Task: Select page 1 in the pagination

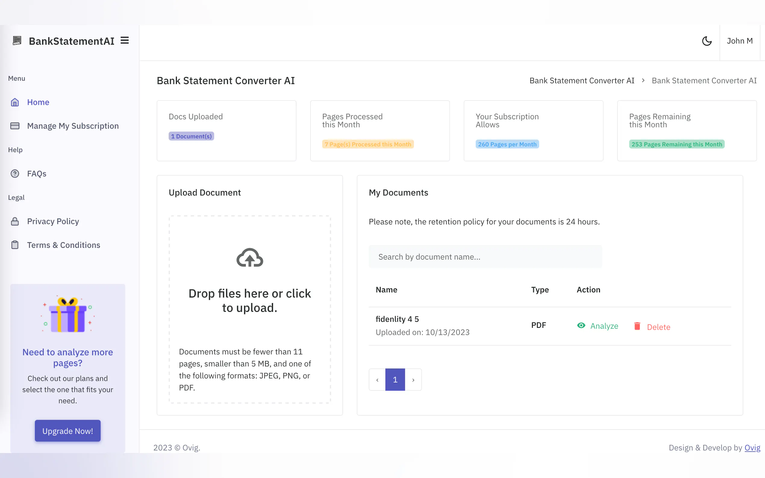Action: (x=395, y=379)
